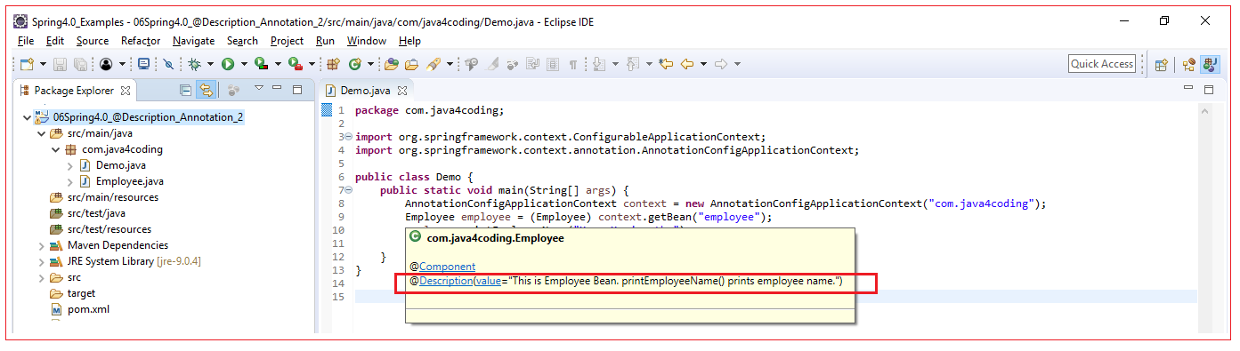Open the New Java Class dropdown arrow

371,64
